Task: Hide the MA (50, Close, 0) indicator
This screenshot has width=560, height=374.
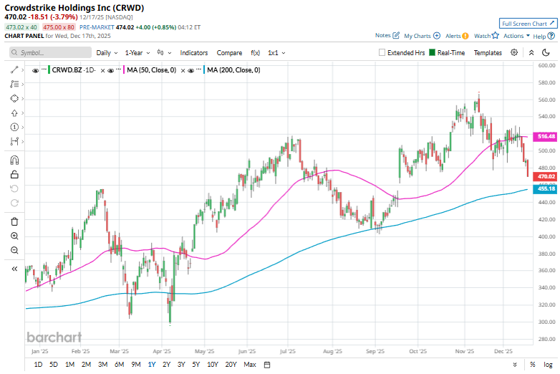Action: tap(111, 70)
